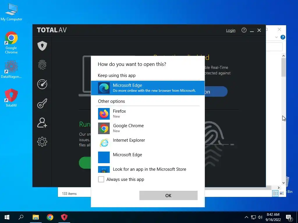
Task: Close the TotalAV window
Action: click(259, 30)
